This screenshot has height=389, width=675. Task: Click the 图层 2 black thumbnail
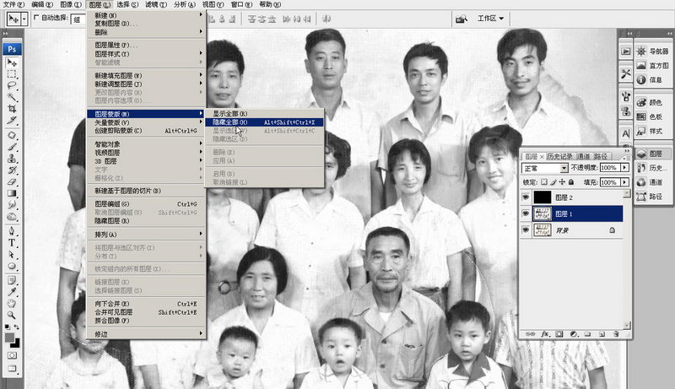[x=543, y=197]
